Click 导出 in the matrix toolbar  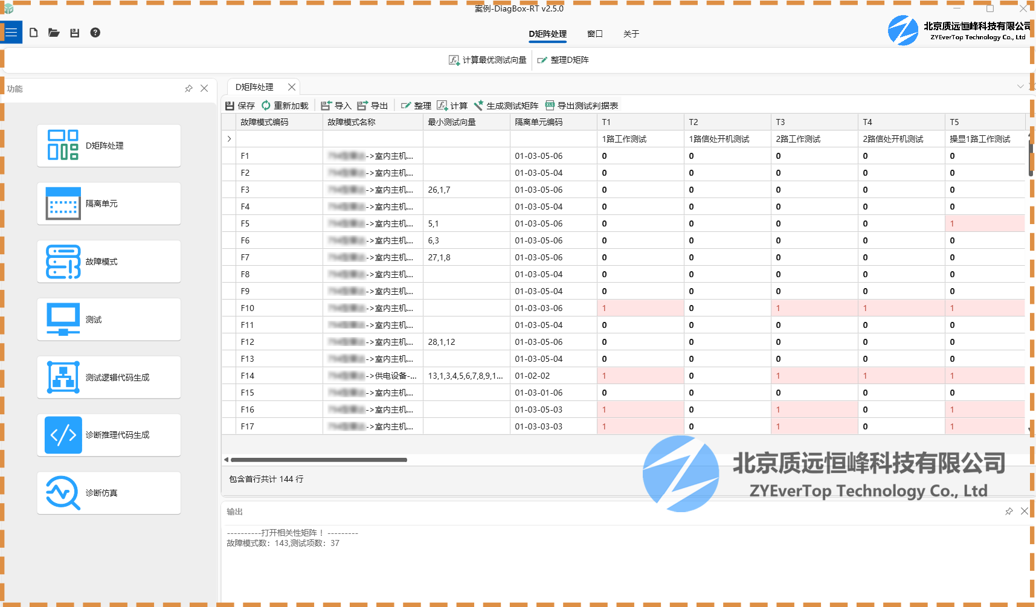pos(372,106)
